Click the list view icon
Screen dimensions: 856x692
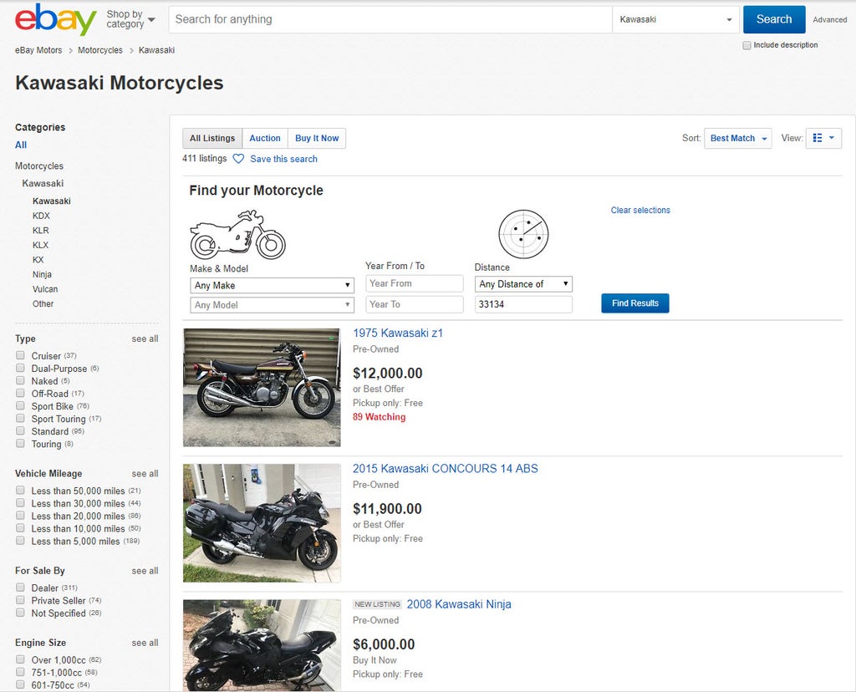point(818,138)
